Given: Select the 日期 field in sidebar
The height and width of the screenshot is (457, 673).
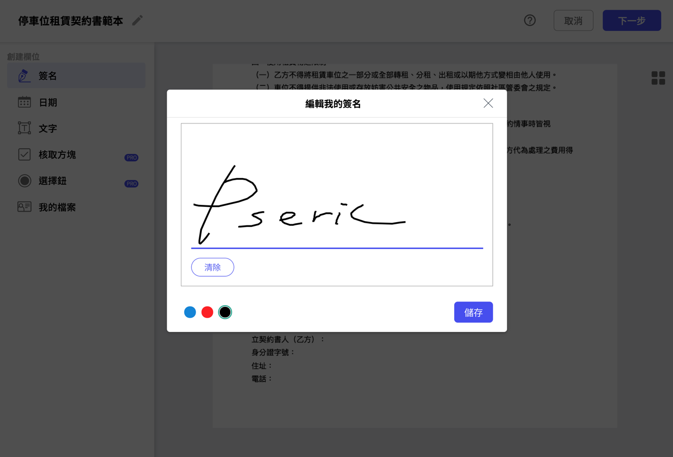Looking at the screenshot, I should [x=76, y=102].
